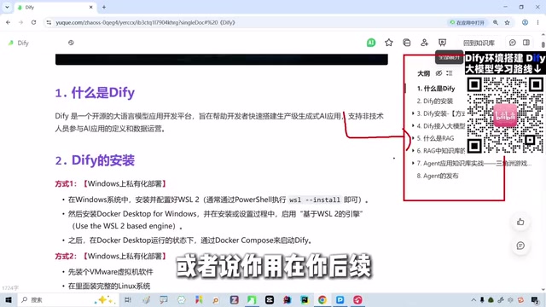Click the page vertical scrollbar thumb
Image resolution: width=546 pixels, height=307 pixels.
point(543,44)
